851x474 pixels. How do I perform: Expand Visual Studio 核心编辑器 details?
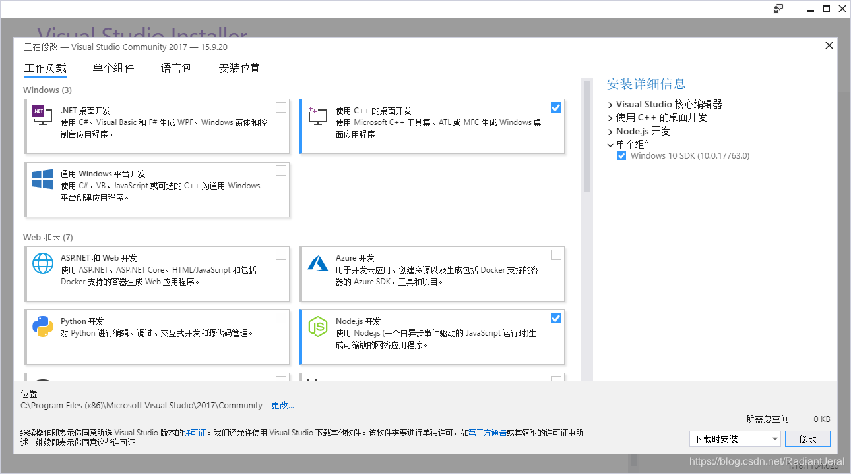pyautogui.click(x=610, y=105)
